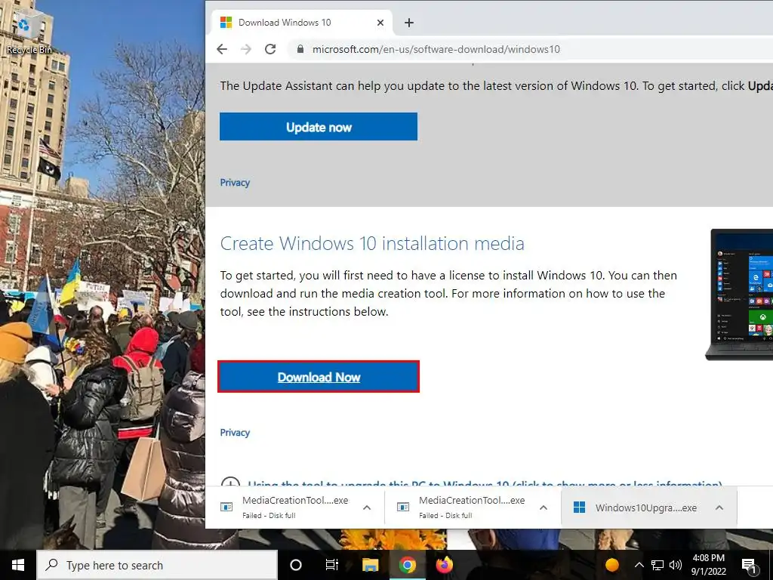
Task: Click 'Create Windows 10 installation media' heading
Action: pyautogui.click(x=372, y=243)
